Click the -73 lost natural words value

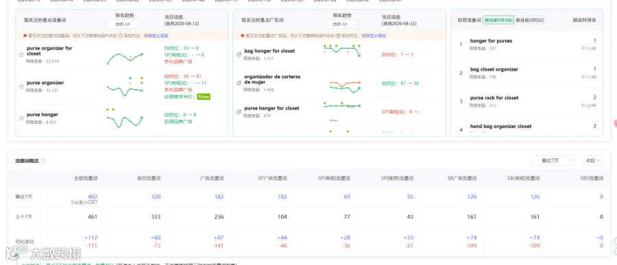156,246
